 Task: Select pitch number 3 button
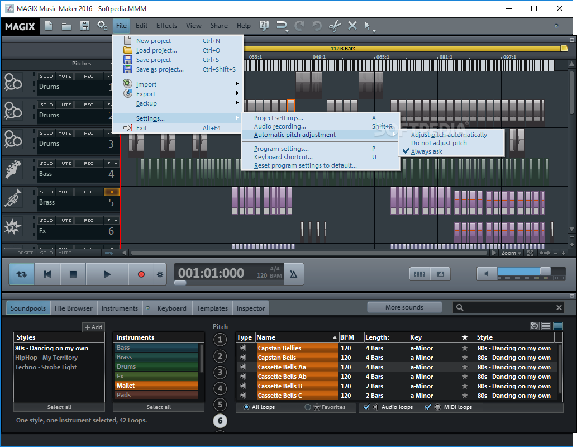click(x=220, y=372)
